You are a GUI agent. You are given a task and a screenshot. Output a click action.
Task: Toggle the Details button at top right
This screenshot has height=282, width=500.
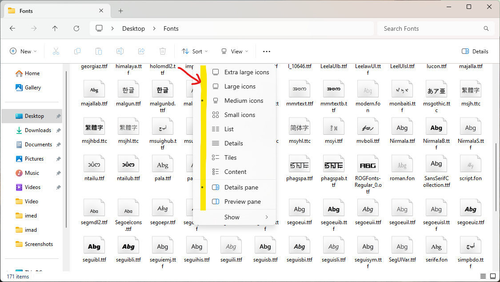[x=475, y=51]
